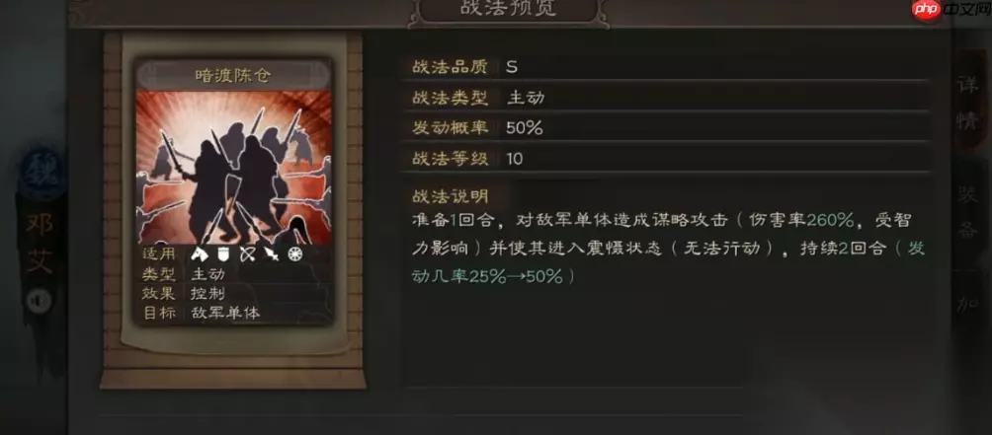Switch to the 装备 side tab

pyautogui.click(x=968, y=211)
